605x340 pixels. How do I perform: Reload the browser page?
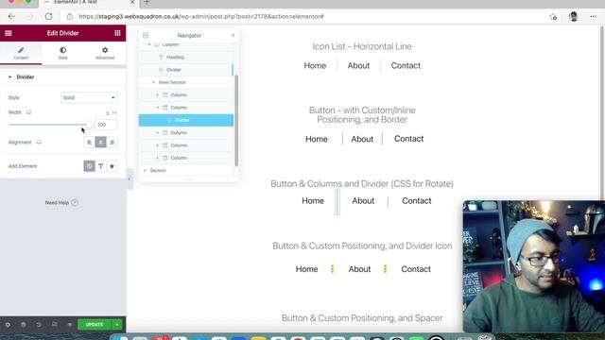click(48, 17)
